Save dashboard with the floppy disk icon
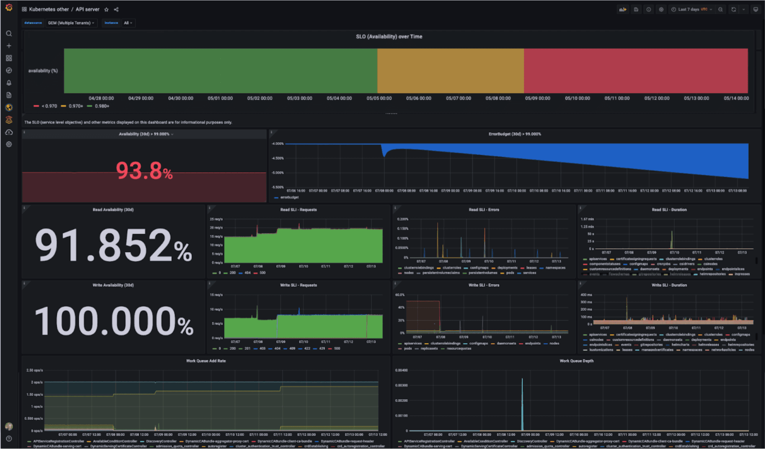 click(x=636, y=10)
